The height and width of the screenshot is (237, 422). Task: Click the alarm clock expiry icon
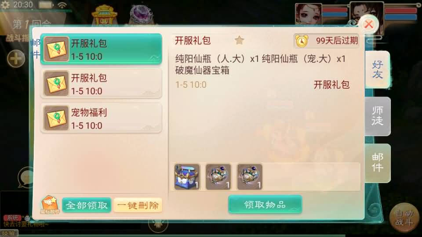[302, 41]
